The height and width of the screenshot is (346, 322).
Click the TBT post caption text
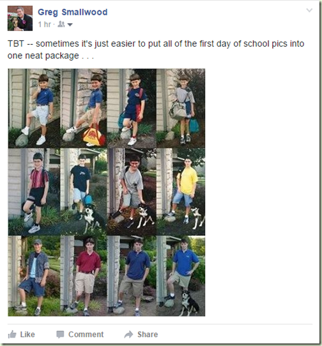[156, 49]
